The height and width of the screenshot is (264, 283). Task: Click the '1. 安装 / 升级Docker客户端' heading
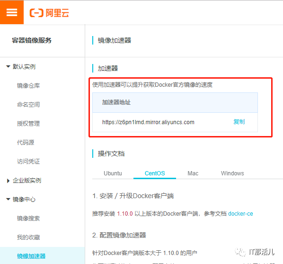click(x=133, y=196)
